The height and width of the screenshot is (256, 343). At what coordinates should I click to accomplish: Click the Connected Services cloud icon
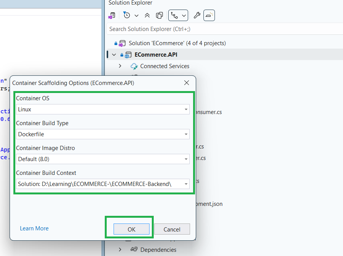(134, 66)
